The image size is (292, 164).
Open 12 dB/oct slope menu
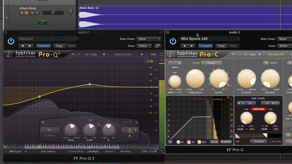(50, 136)
